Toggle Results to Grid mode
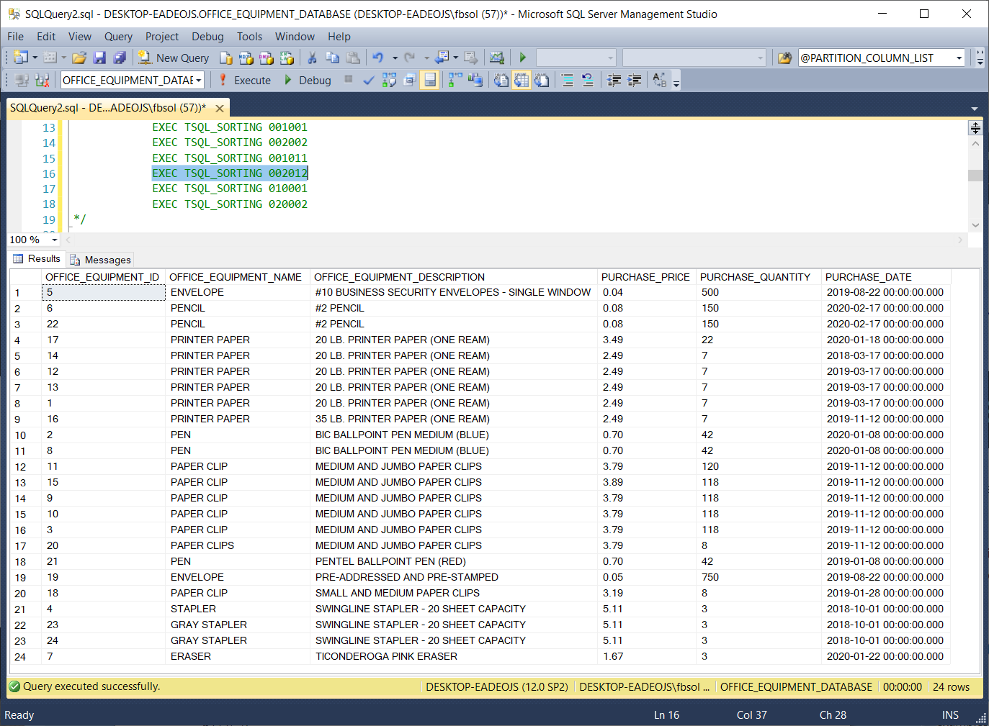The height and width of the screenshot is (726, 989). tap(521, 80)
